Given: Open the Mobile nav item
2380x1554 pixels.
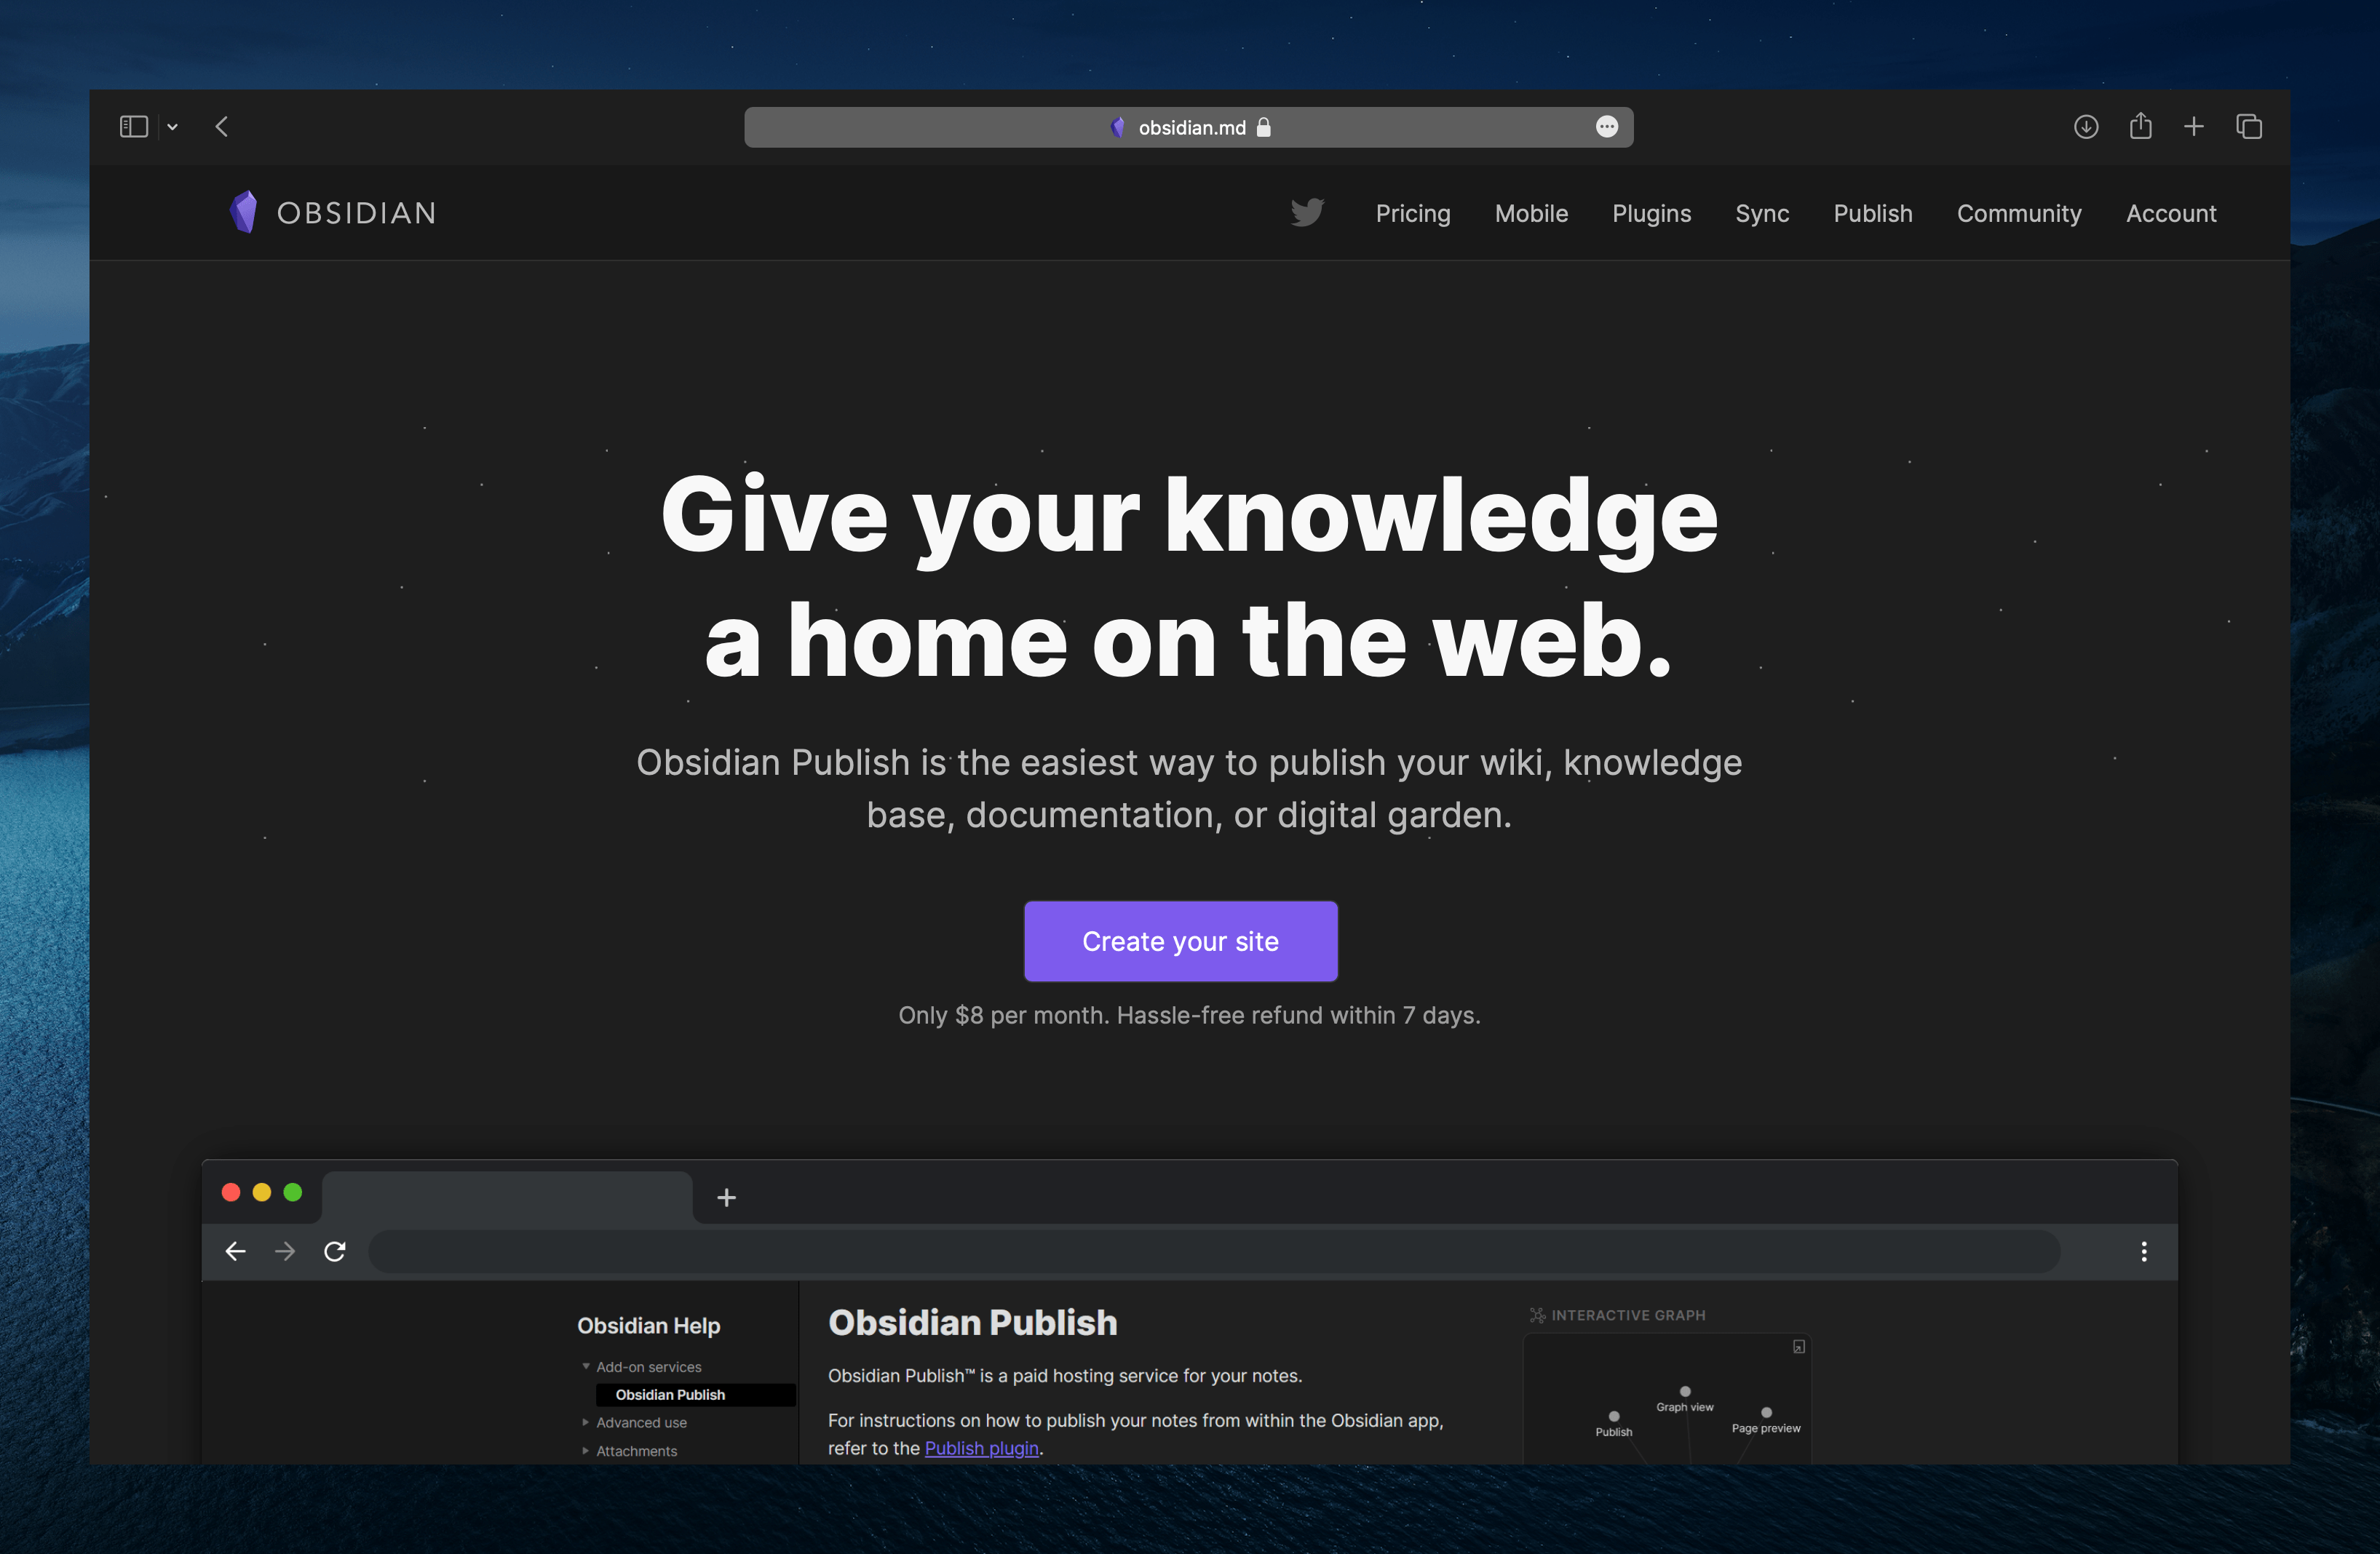Looking at the screenshot, I should point(1531,213).
